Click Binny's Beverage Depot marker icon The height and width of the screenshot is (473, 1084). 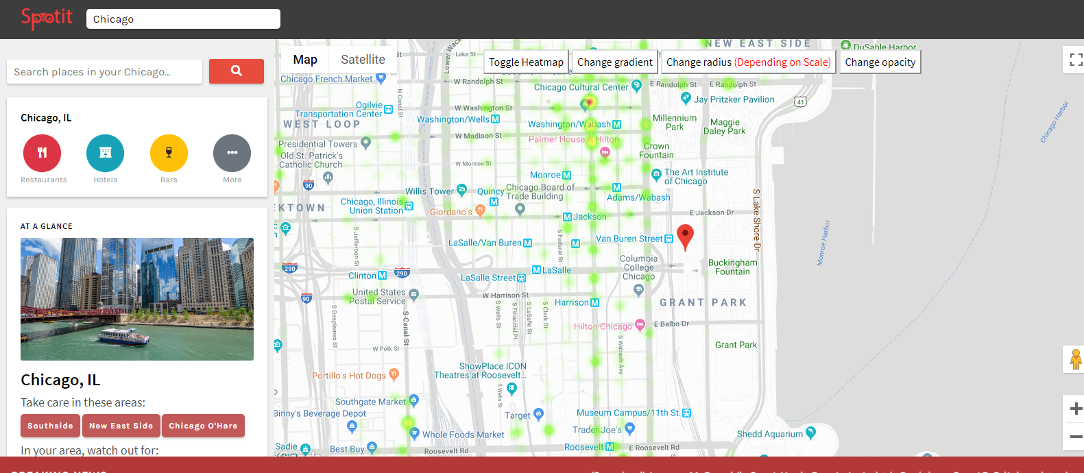click(x=352, y=426)
